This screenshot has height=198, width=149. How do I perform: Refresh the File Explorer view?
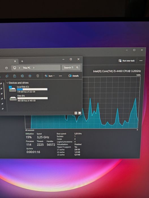(x=7, y=68)
